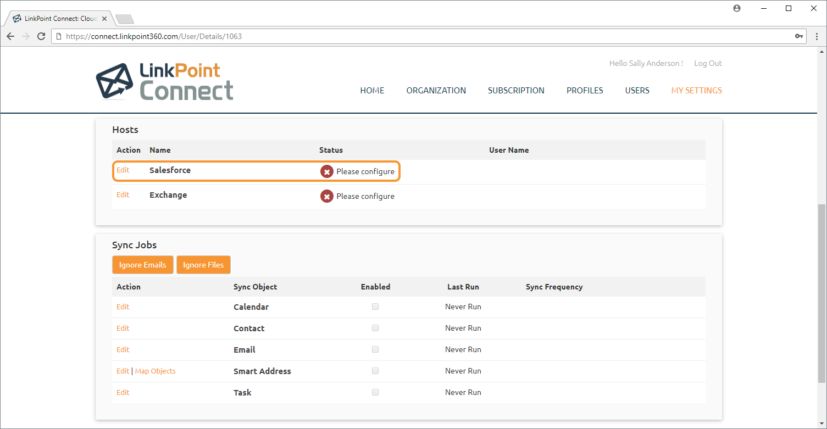Click the page info icon in address bar
Image resolution: width=827 pixels, height=429 pixels.
click(x=59, y=36)
